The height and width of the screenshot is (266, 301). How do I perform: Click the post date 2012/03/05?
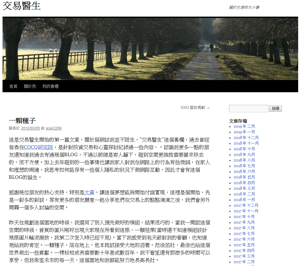[x=31, y=128]
